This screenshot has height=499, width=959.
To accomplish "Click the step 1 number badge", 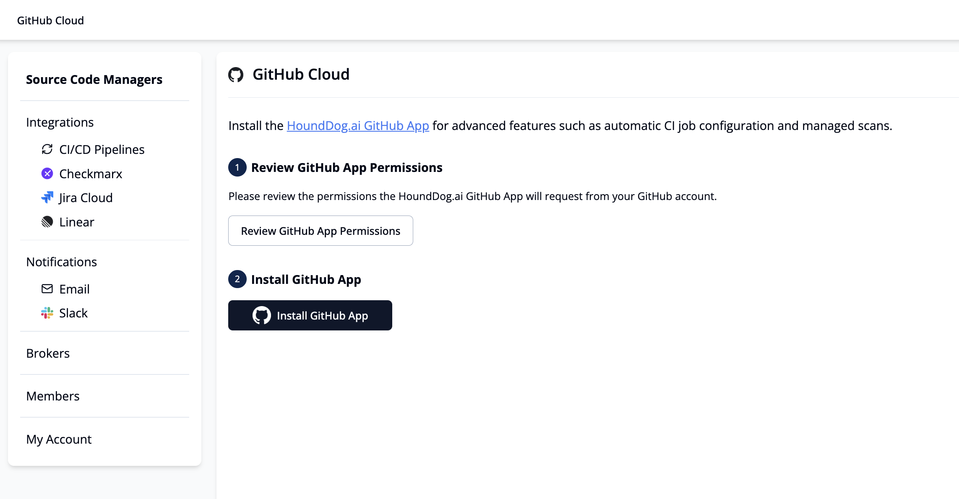I will pyautogui.click(x=237, y=167).
